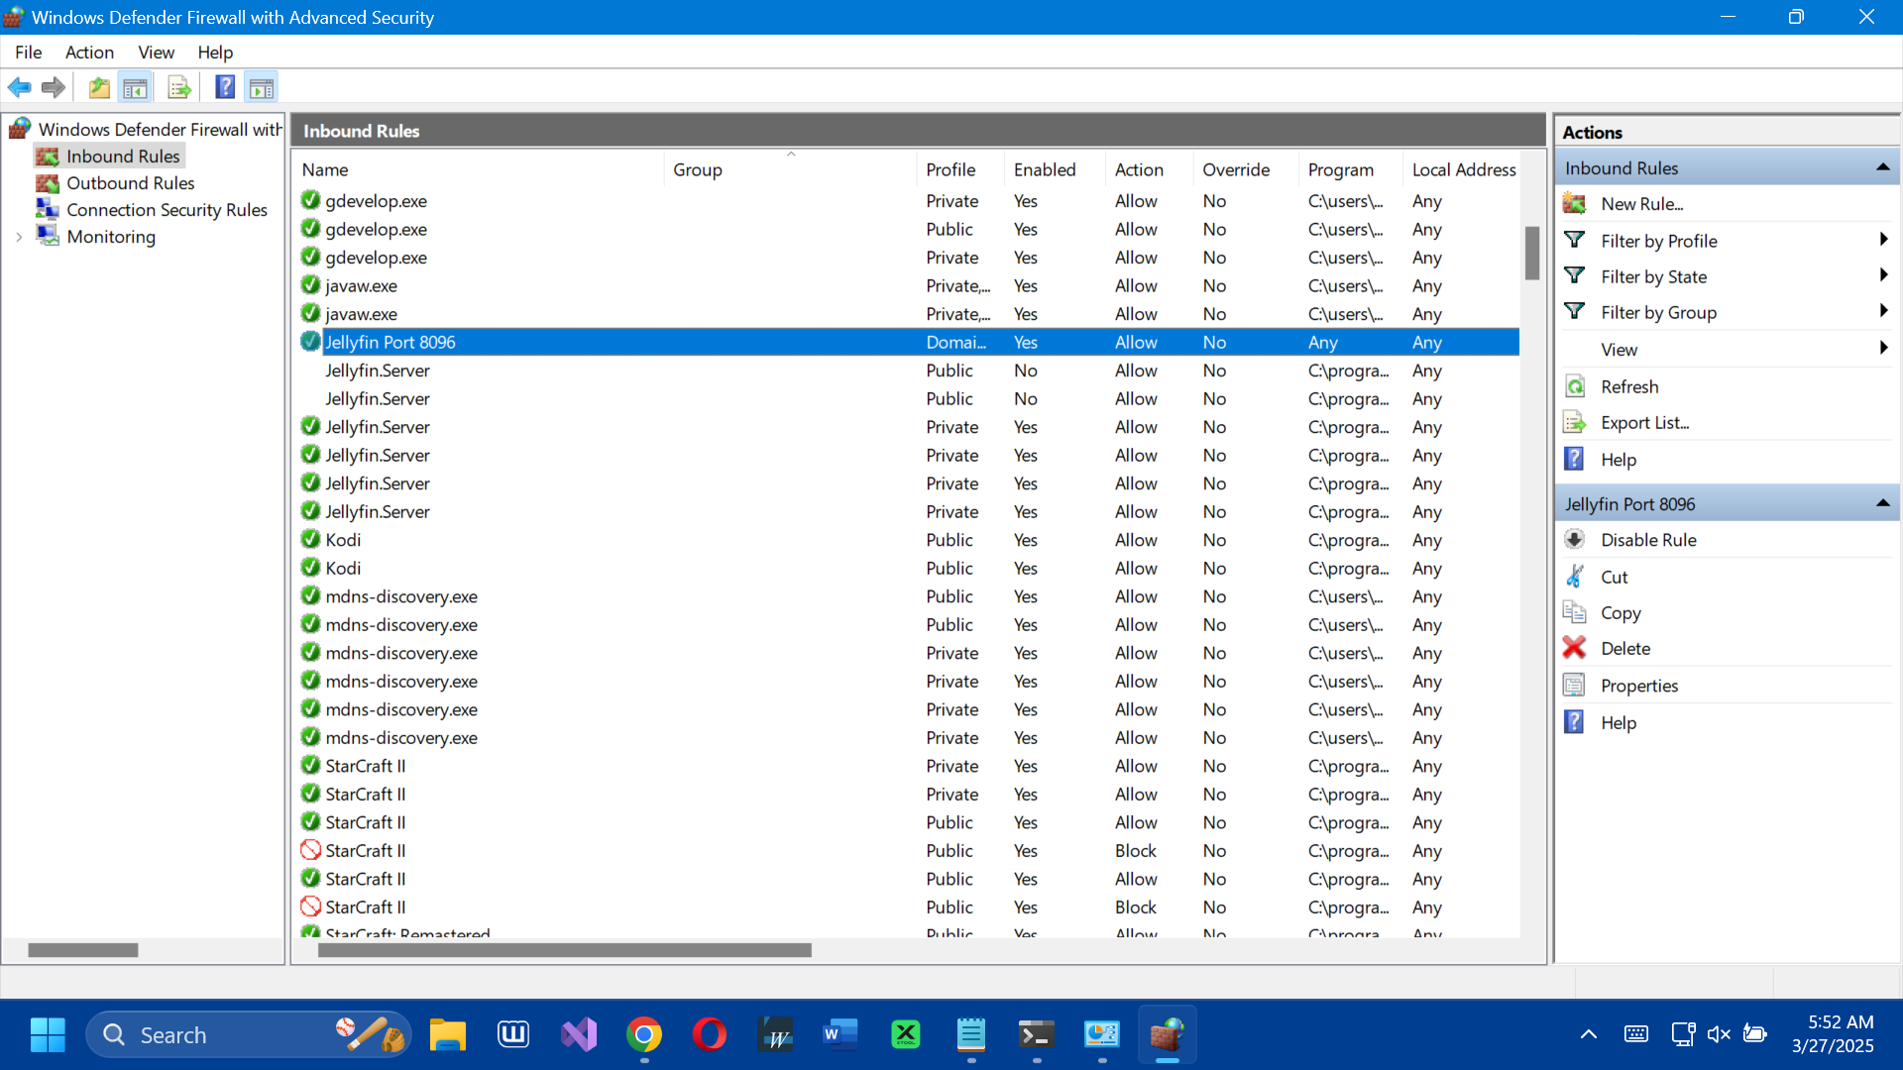
Task: Click the red Delete X icon
Action: (x=1574, y=648)
